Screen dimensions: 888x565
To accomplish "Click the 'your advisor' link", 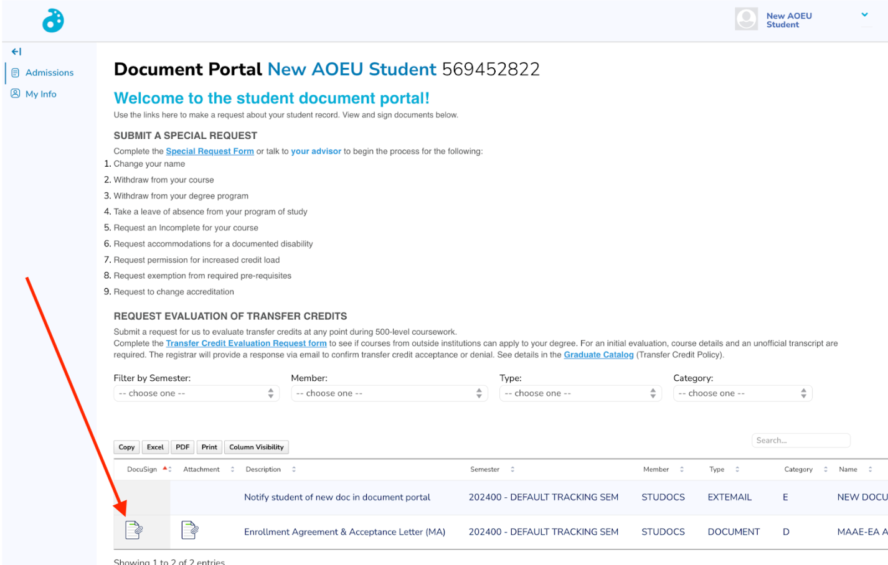I will pyautogui.click(x=316, y=151).
